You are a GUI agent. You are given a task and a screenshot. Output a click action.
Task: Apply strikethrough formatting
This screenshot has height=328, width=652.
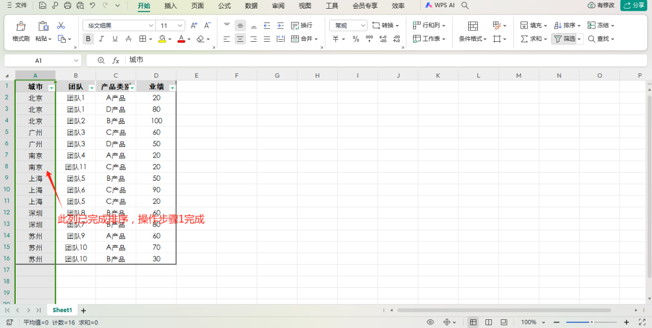click(x=128, y=39)
